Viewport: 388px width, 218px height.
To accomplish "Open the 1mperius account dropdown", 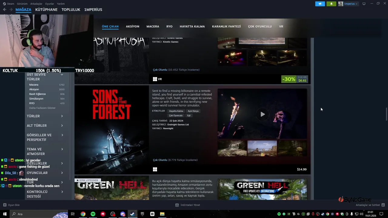I will [x=348, y=4].
